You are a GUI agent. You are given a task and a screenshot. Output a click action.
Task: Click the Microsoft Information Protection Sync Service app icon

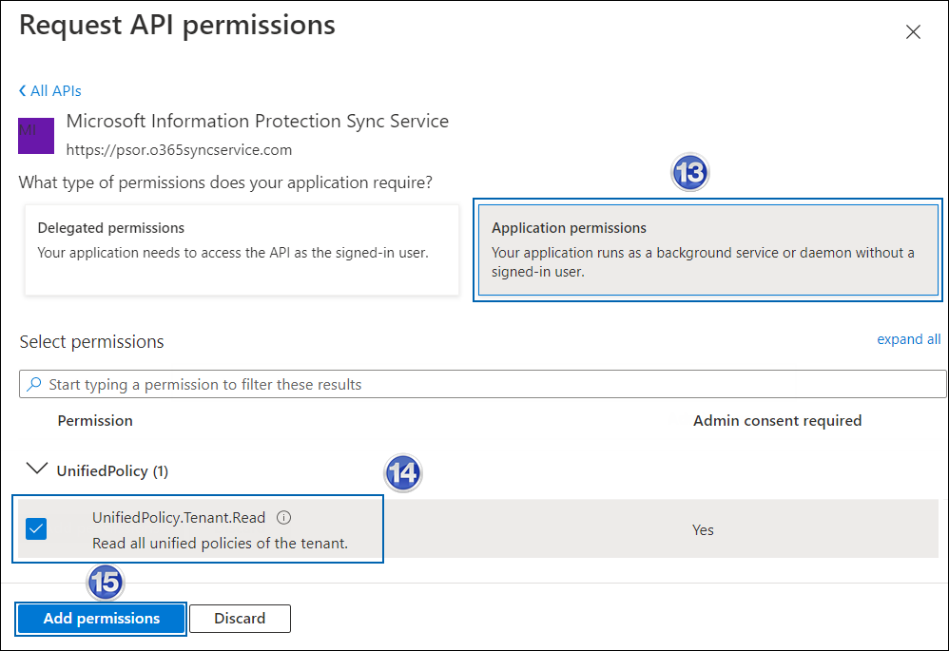[35, 135]
